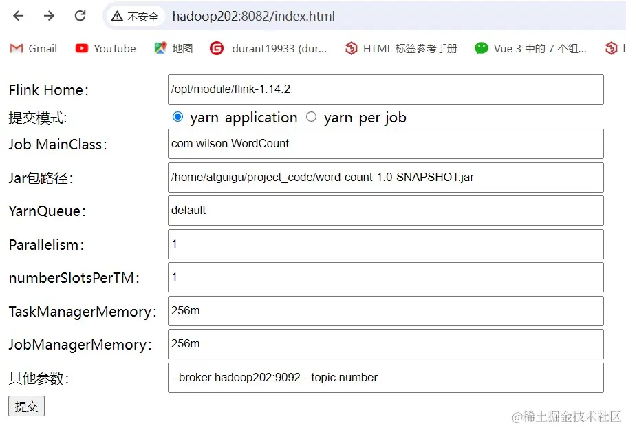Viewport: 626px width, 428px height.
Task: Click the maps pin icon
Action: 160,48
